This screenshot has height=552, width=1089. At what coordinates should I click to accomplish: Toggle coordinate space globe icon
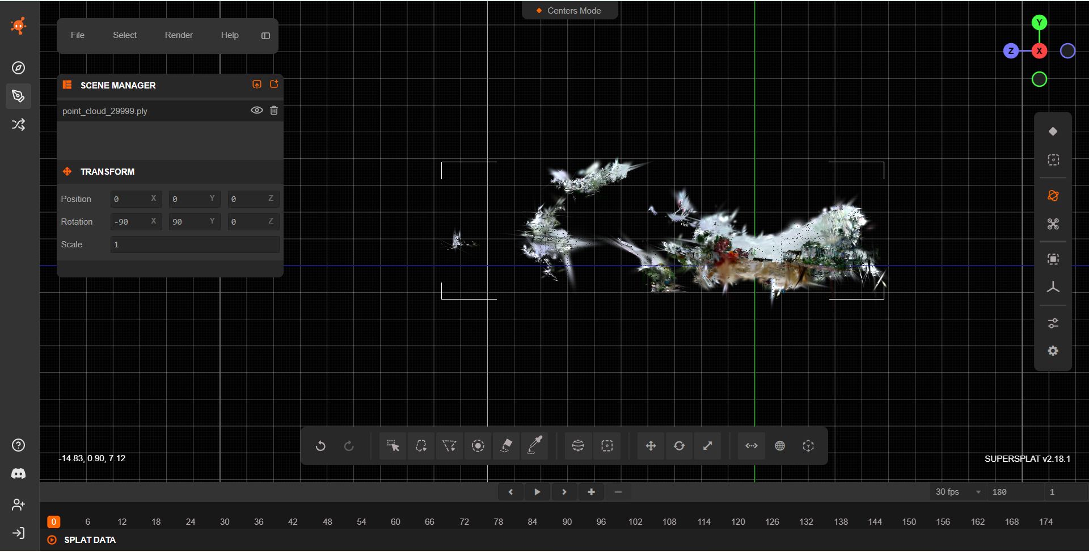click(780, 446)
